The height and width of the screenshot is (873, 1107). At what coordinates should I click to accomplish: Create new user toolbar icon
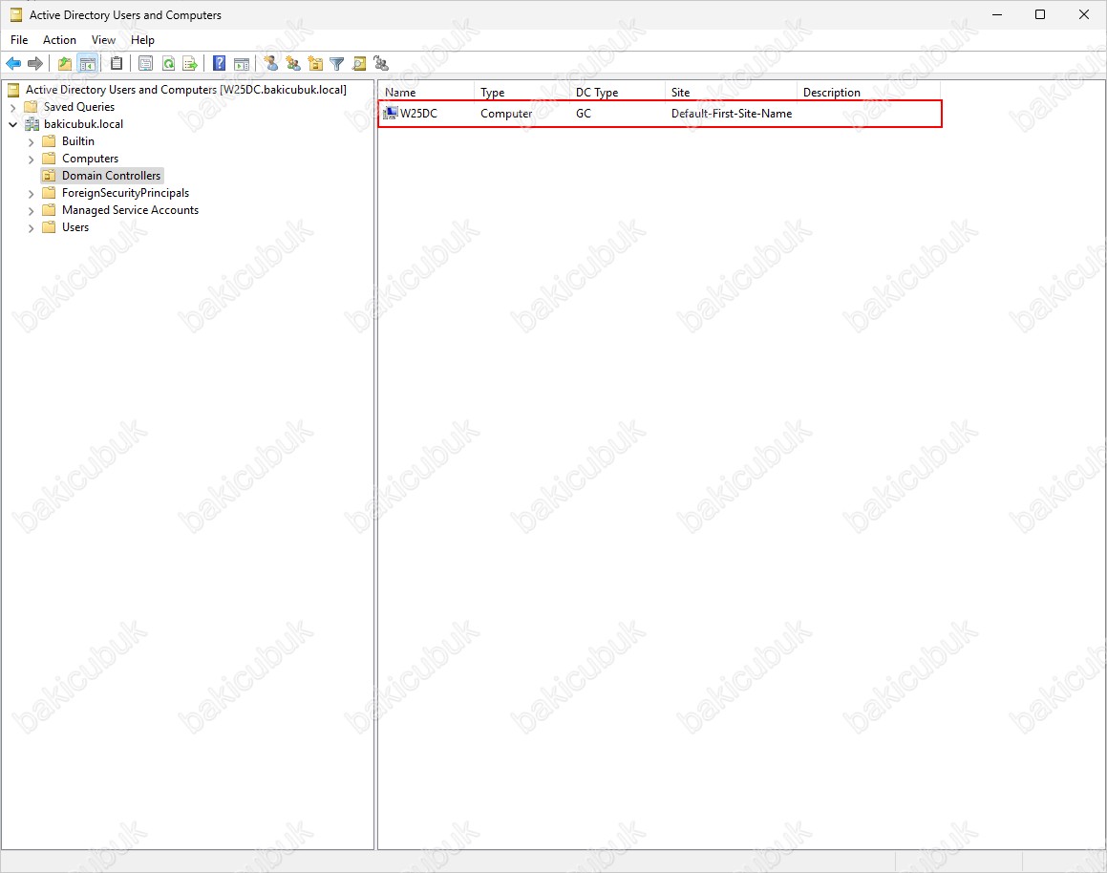pyautogui.click(x=271, y=63)
